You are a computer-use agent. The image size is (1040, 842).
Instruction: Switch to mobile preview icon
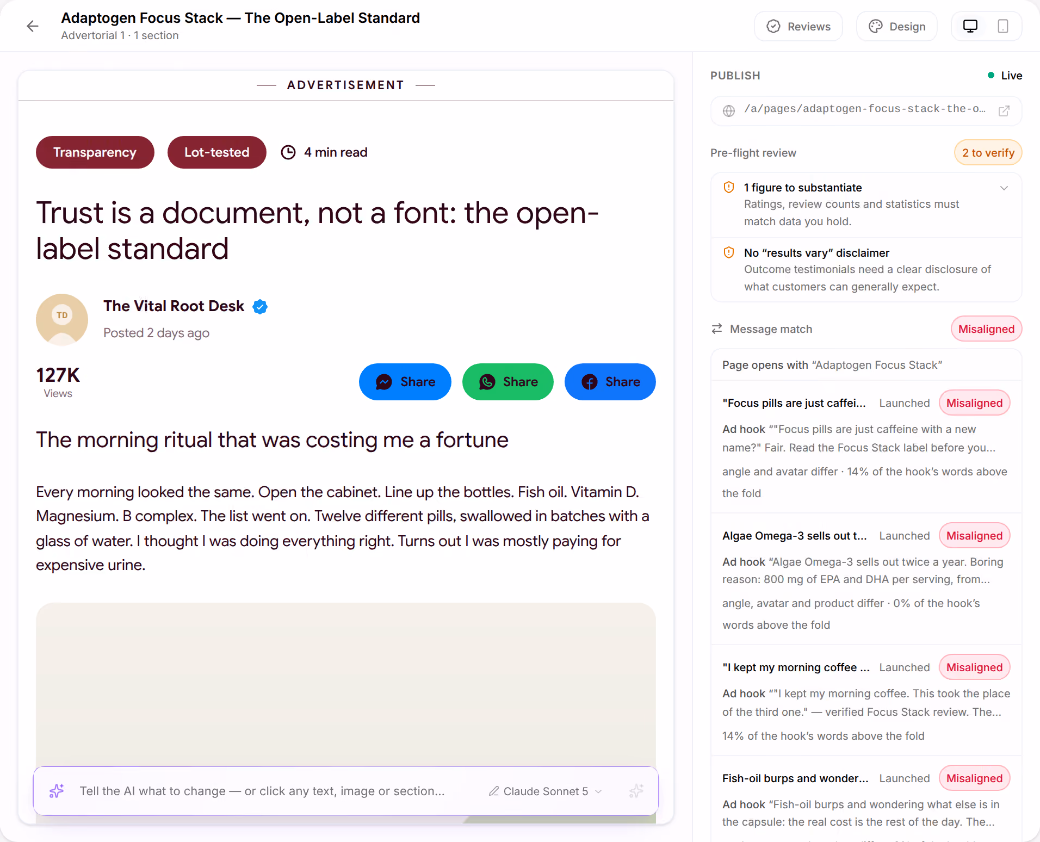pyautogui.click(x=1003, y=26)
